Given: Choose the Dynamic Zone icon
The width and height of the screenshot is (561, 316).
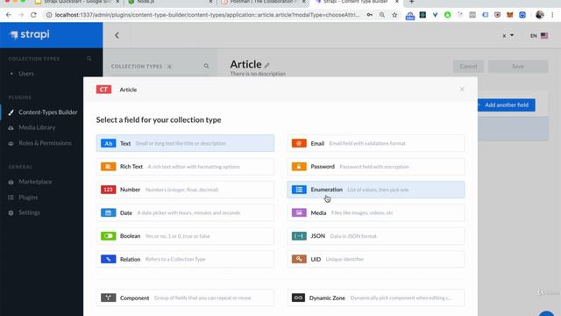Looking at the screenshot, I should (298, 298).
